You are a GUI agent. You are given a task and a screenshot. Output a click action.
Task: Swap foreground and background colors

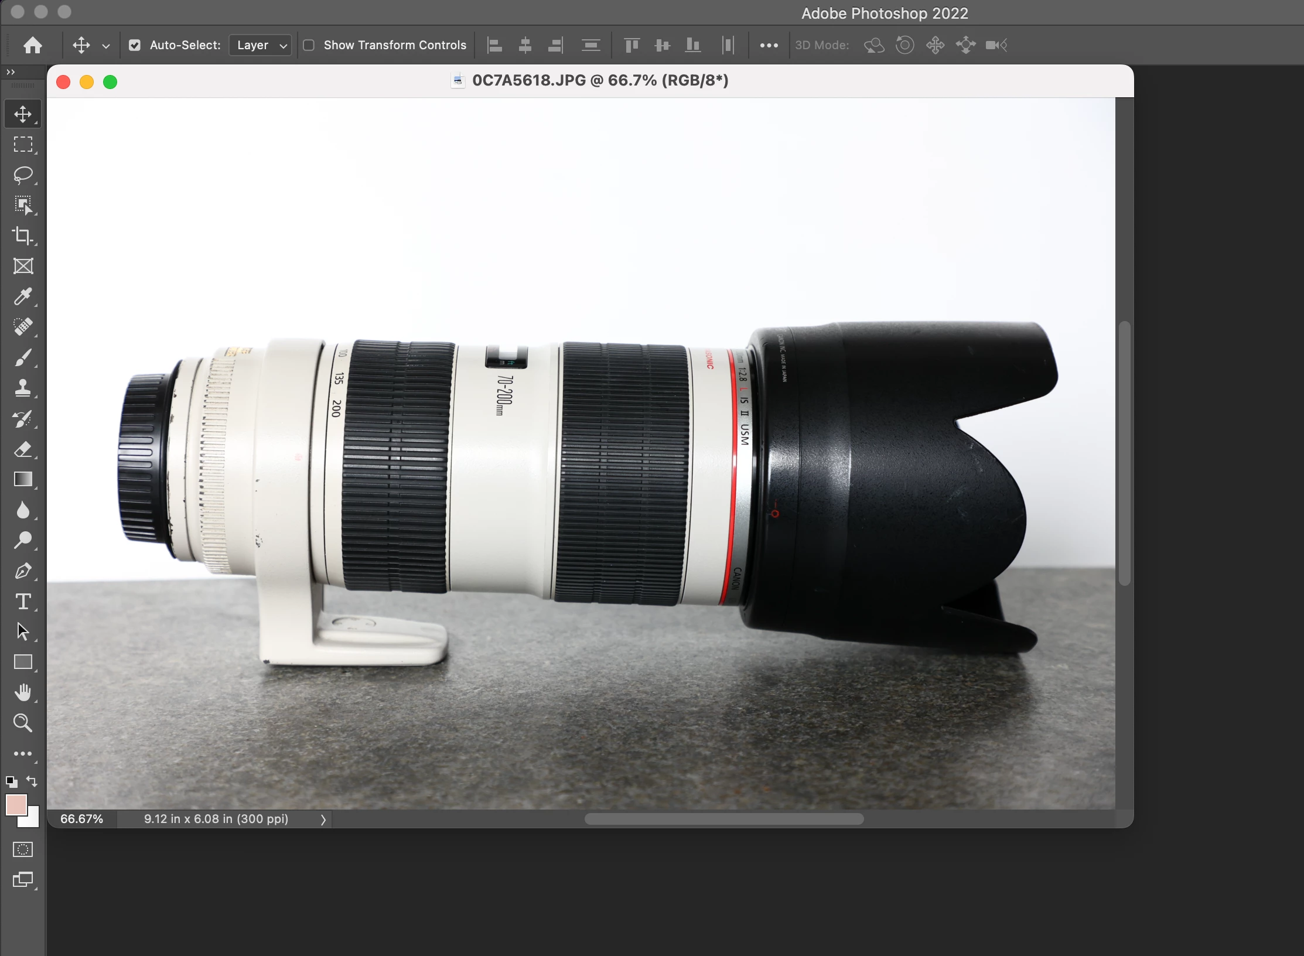click(x=32, y=781)
